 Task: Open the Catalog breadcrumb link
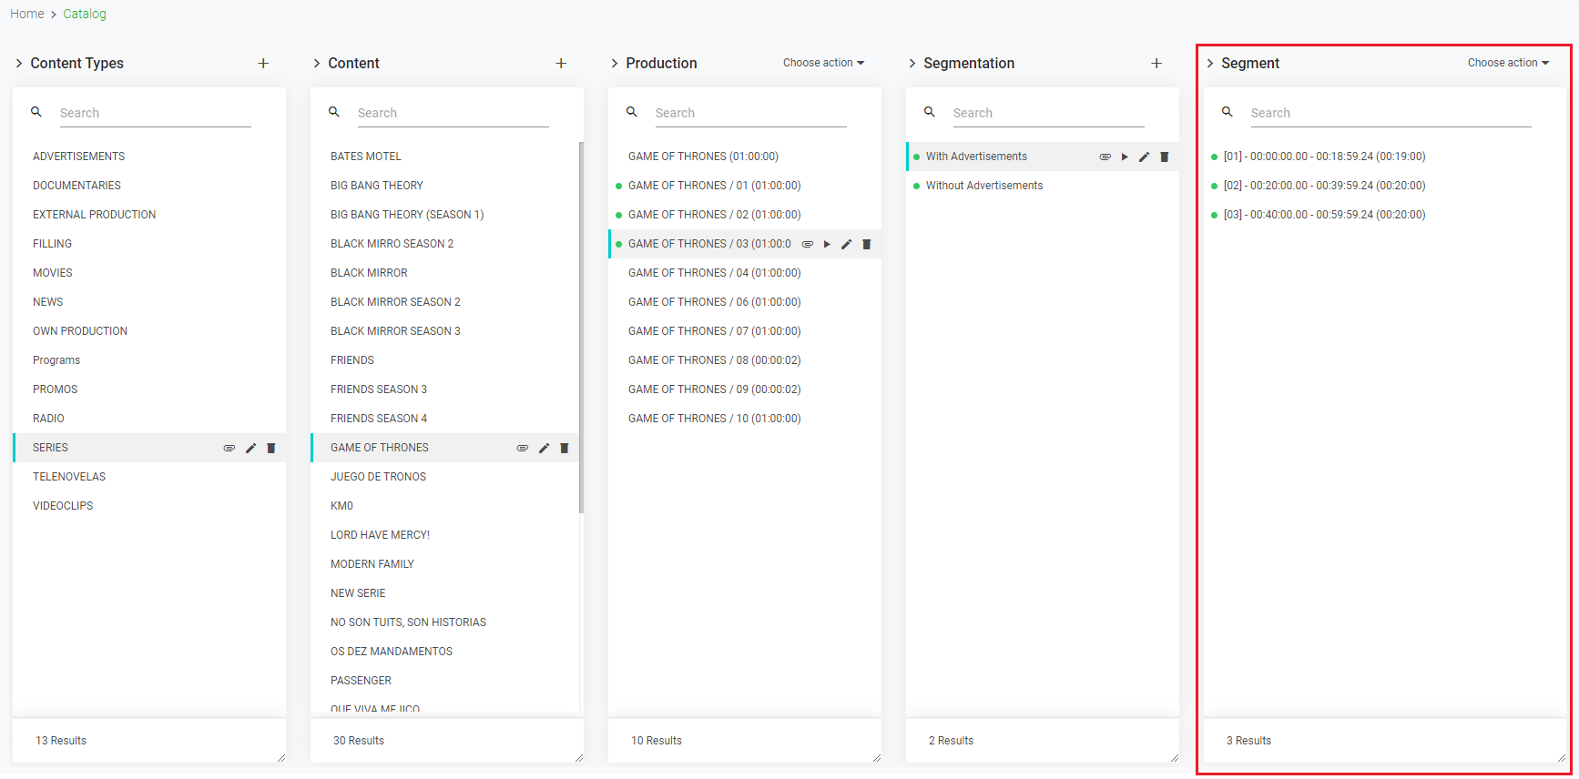[85, 14]
